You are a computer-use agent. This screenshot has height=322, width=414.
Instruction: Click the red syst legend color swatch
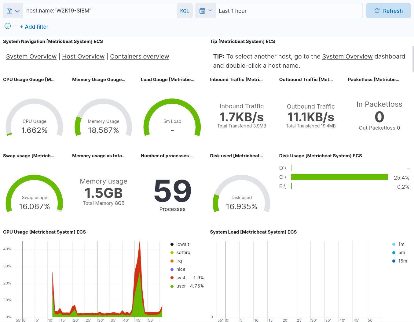pos(172,277)
